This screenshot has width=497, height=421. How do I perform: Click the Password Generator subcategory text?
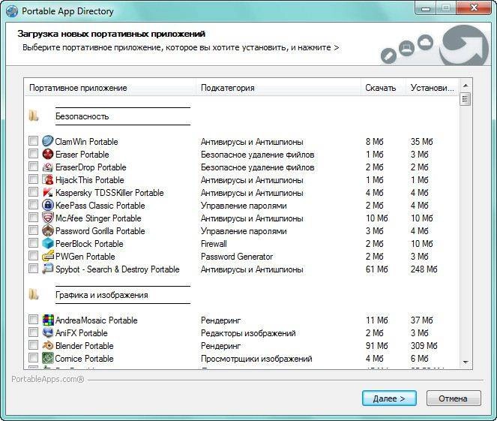coord(237,257)
